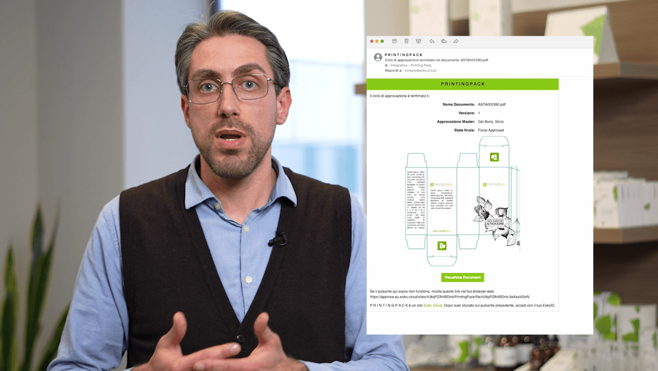The width and height of the screenshot is (658, 371).
Task: Click the ASTA000390.pdf document name value
Action: 492,104
